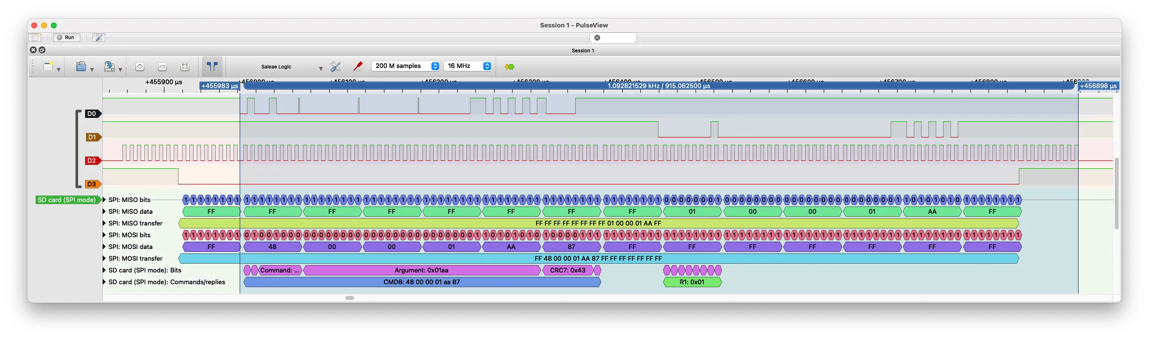Open the new view dropdown arrow
The width and height of the screenshot is (1149, 339).
tap(59, 69)
